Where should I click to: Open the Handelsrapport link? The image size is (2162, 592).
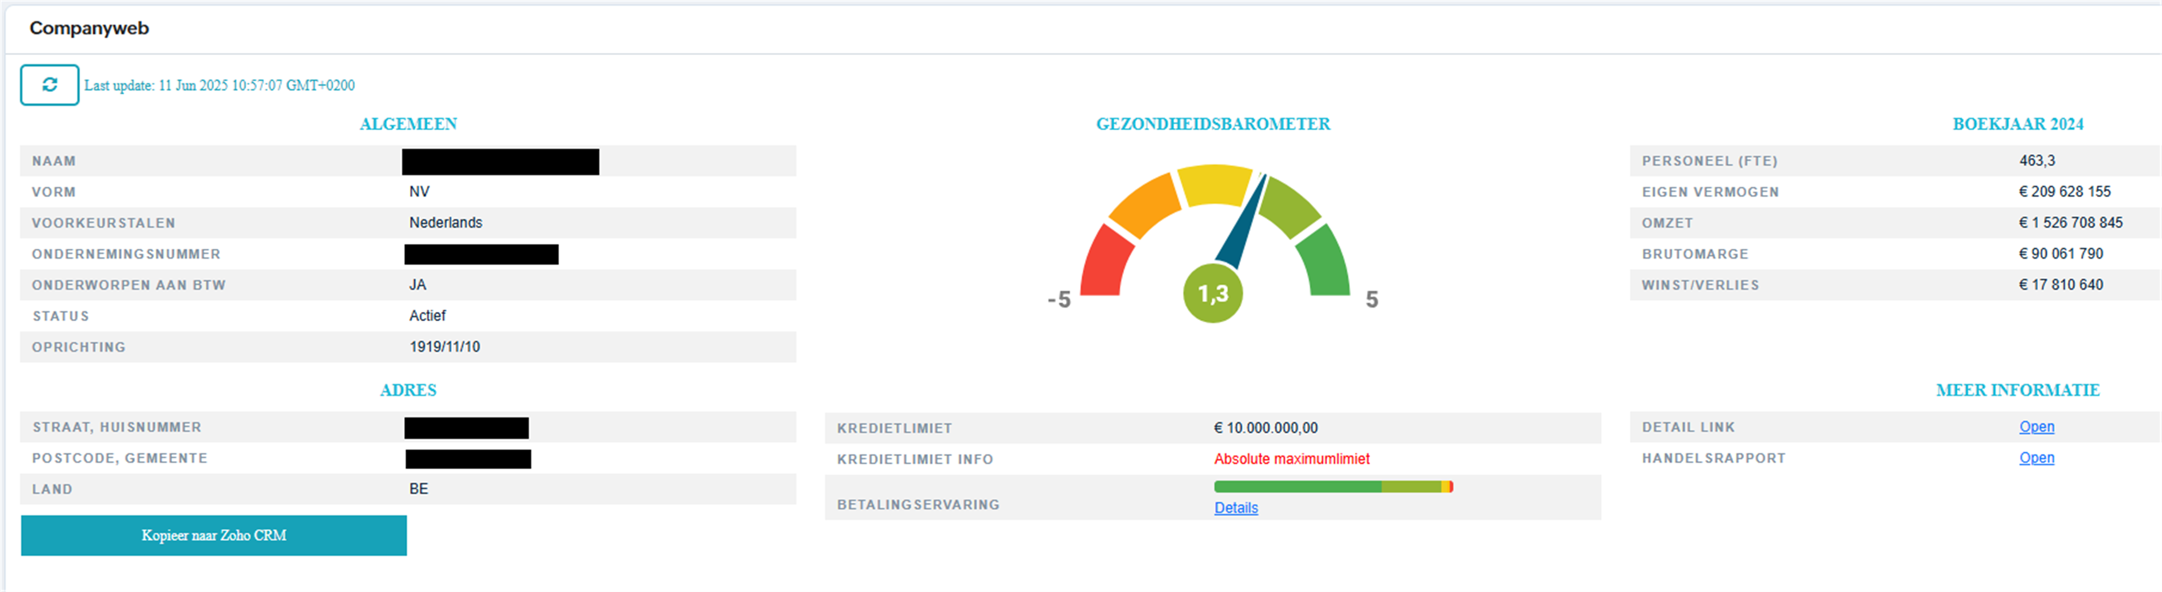[x=2036, y=458]
